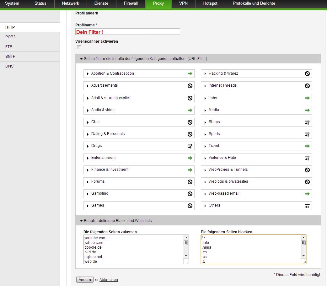The width and height of the screenshot is (327, 286).
Task: Collapse the URL Filter categories section
Action: tap(82, 59)
